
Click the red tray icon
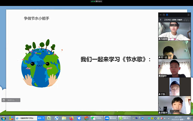pyautogui.click(x=162, y=118)
